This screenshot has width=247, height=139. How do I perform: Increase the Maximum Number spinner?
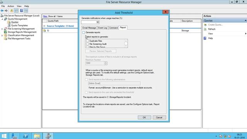point(106,62)
